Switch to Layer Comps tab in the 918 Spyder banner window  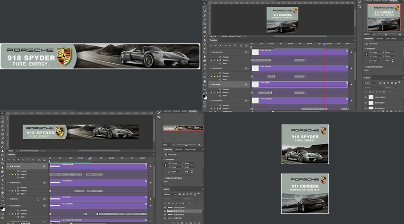190,149
